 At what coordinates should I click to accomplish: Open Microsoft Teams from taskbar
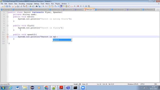point(68,88)
